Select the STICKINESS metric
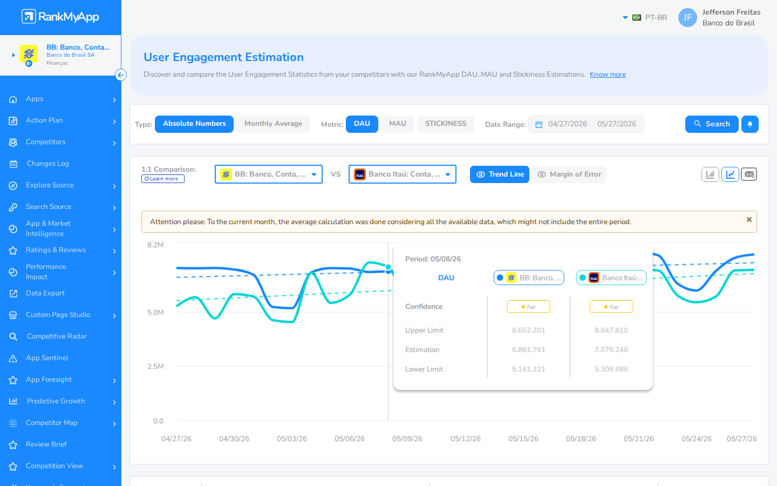This screenshot has height=486, width=777. pyautogui.click(x=446, y=124)
